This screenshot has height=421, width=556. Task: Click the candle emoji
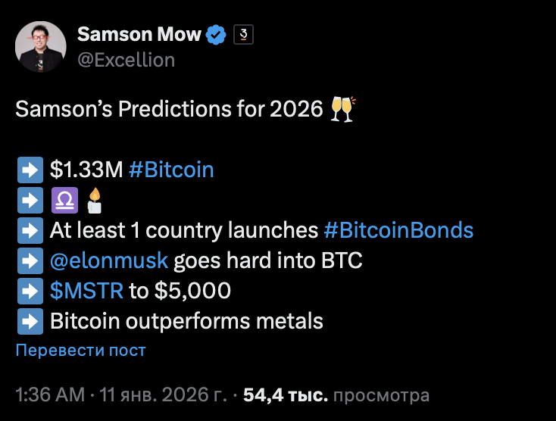point(94,199)
